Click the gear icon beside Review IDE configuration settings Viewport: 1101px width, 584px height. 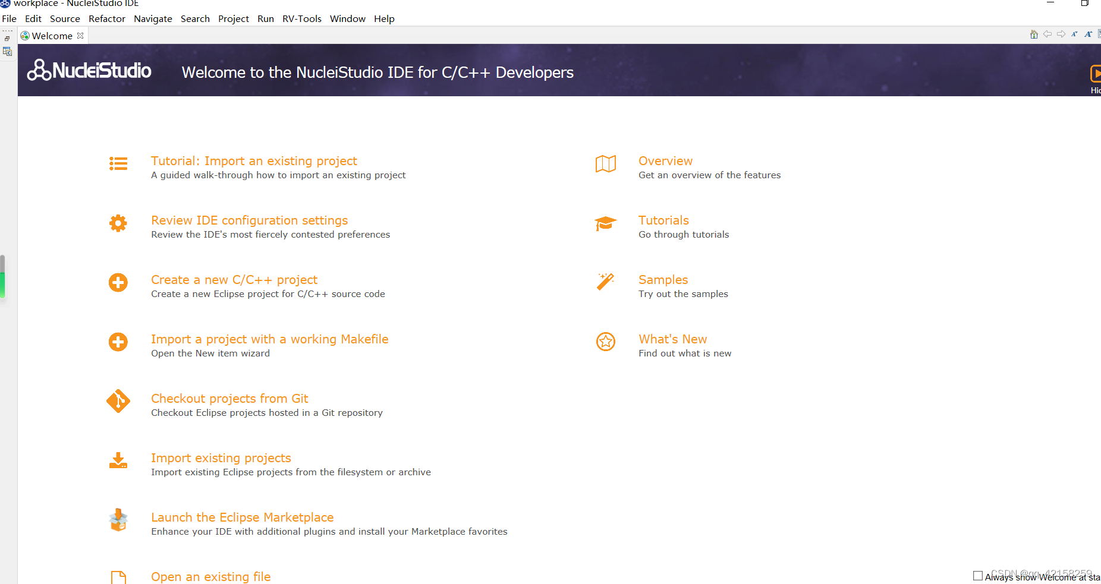pyautogui.click(x=118, y=223)
